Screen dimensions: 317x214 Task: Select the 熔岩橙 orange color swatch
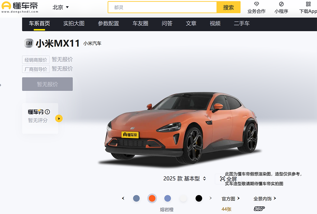tap(152, 198)
